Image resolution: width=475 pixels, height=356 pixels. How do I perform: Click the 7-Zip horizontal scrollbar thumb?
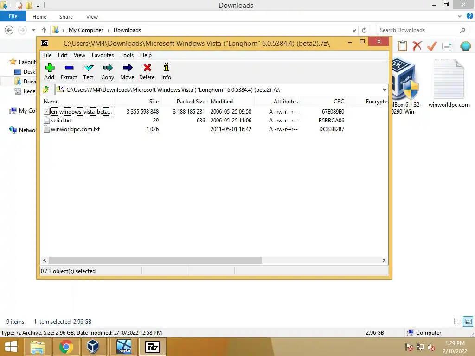click(155, 260)
